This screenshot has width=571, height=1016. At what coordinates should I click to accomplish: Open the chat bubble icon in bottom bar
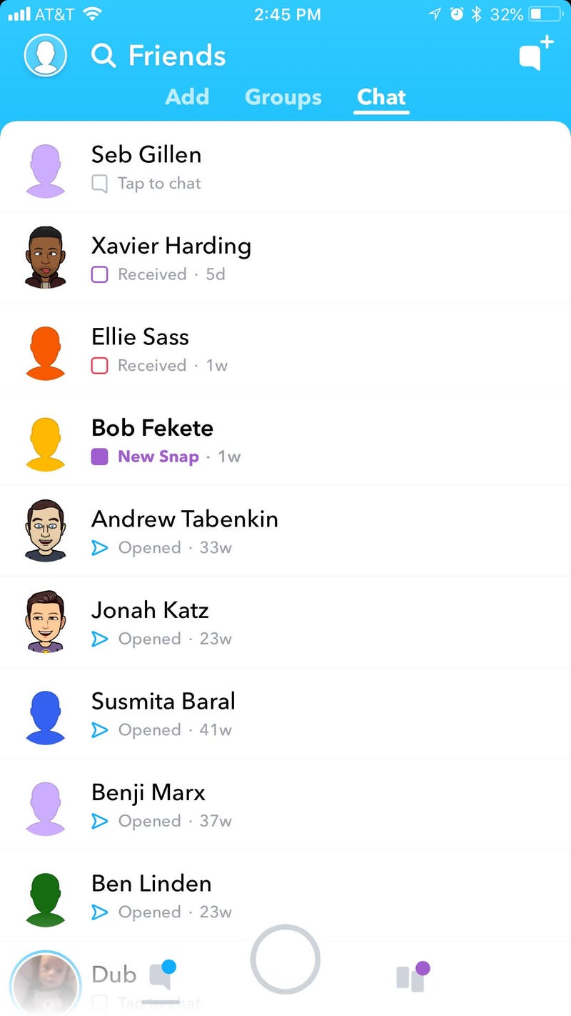(161, 975)
